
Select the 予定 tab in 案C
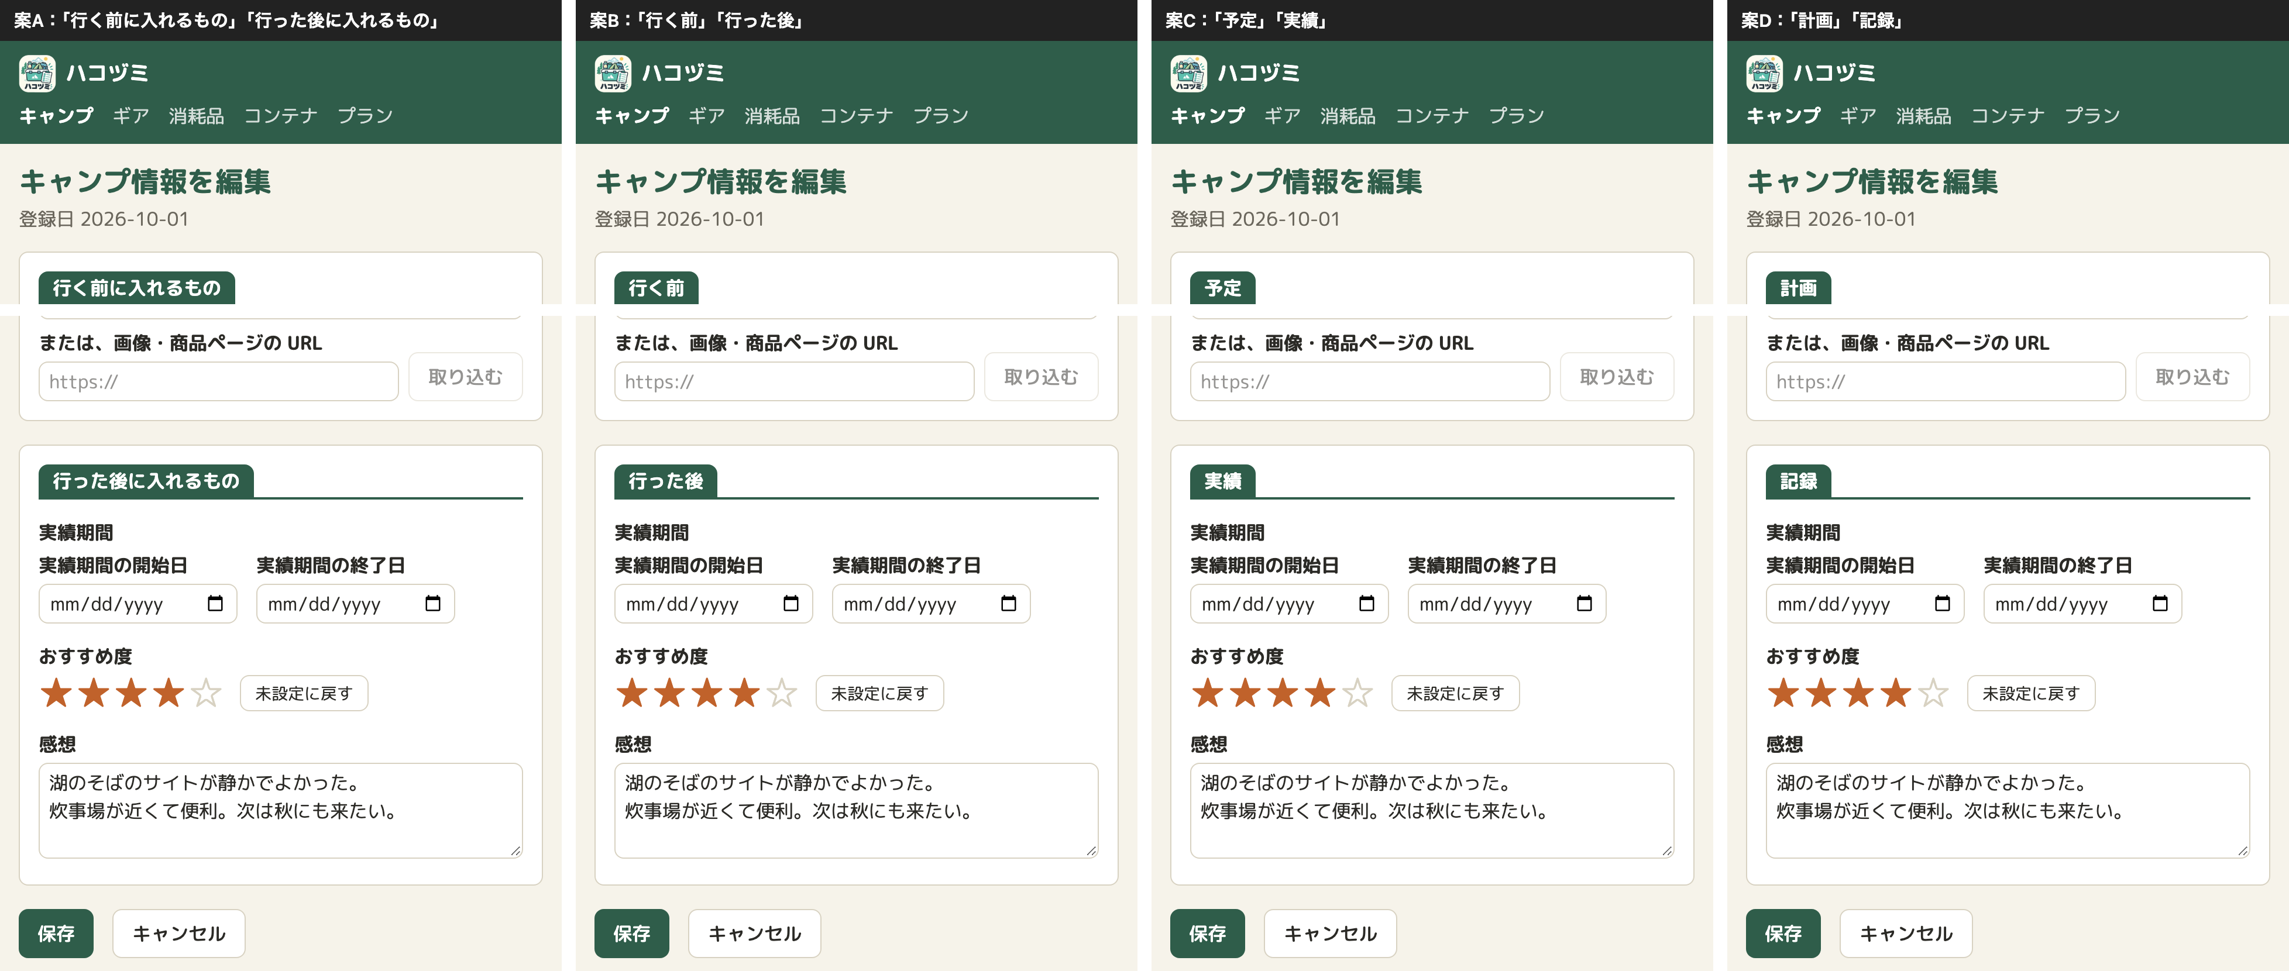(x=1223, y=288)
